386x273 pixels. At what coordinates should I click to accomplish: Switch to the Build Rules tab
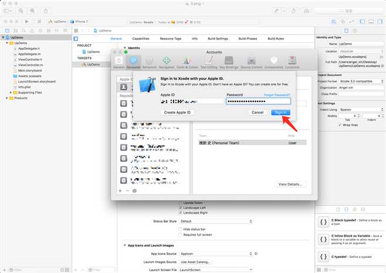(x=276, y=39)
